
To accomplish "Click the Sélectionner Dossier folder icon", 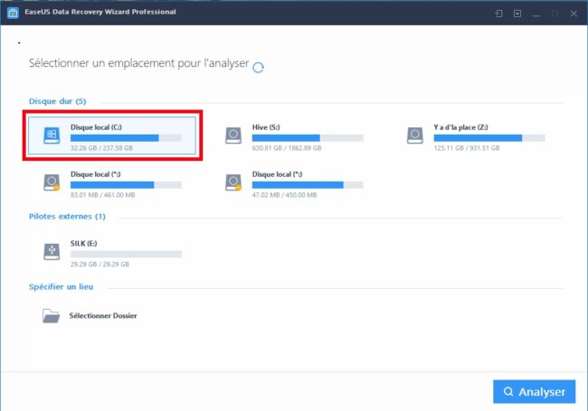I will (51, 316).
